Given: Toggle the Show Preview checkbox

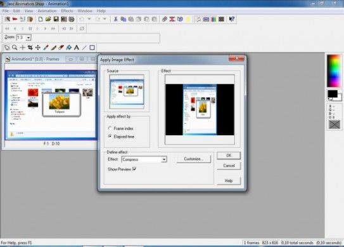Looking at the screenshot, I should (x=134, y=169).
